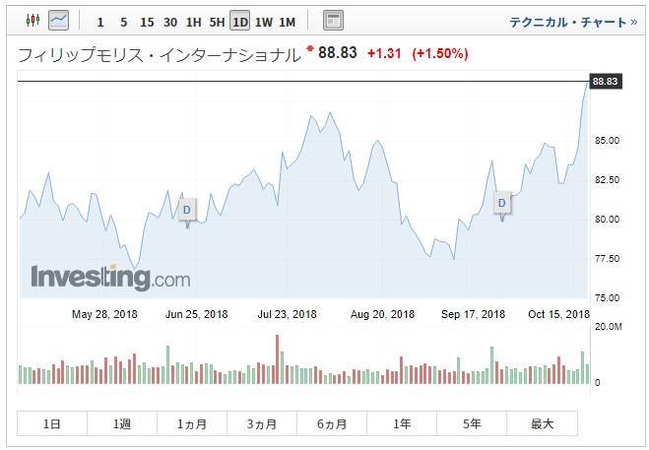Select the 1M interval

pos(288,22)
